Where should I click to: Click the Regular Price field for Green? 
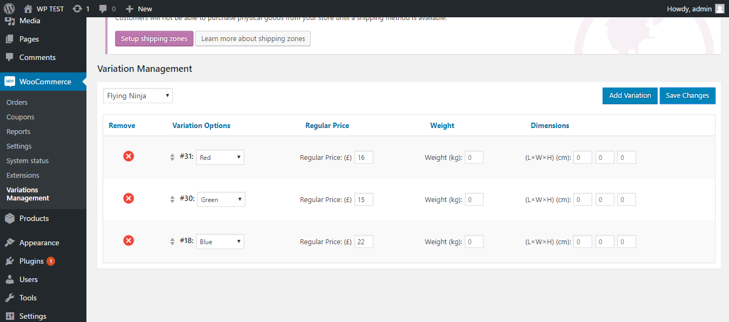pos(364,200)
